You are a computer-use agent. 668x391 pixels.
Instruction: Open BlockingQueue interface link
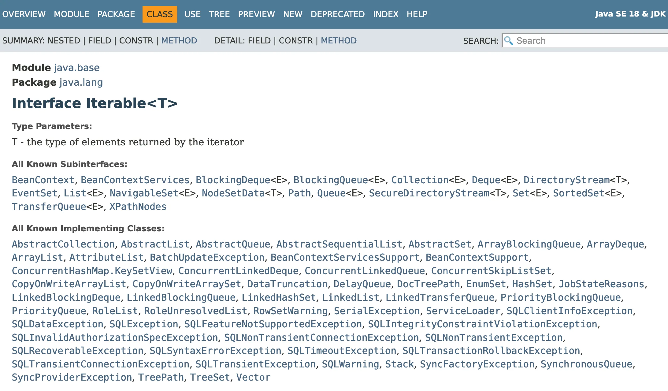pyautogui.click(x=331, y=180)
